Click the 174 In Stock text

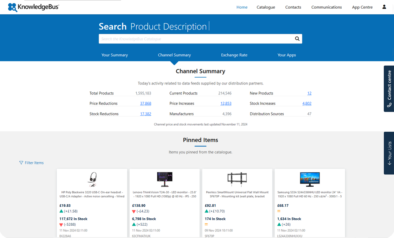pyautogui.click(x=215, y=219)
